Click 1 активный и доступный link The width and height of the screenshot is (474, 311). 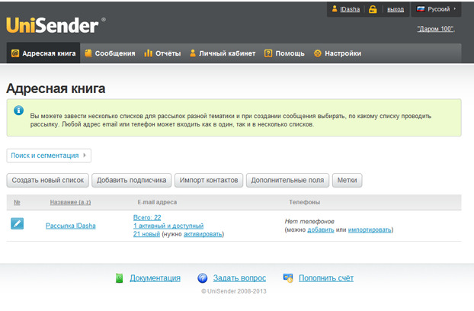pyautogui.click(x=168, y=226)
